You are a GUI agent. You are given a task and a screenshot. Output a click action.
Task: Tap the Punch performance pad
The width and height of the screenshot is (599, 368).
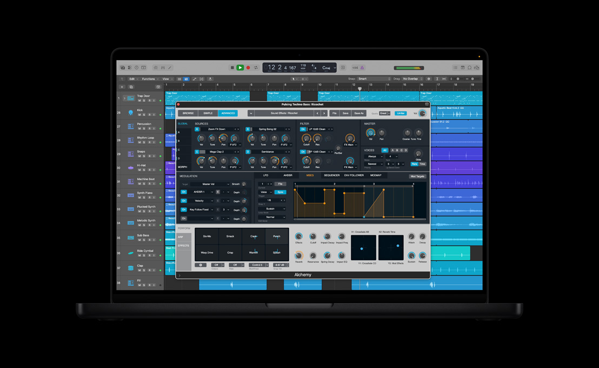click(277, 236)
